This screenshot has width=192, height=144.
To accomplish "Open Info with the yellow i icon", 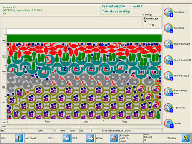I will (x=19, y=138).
